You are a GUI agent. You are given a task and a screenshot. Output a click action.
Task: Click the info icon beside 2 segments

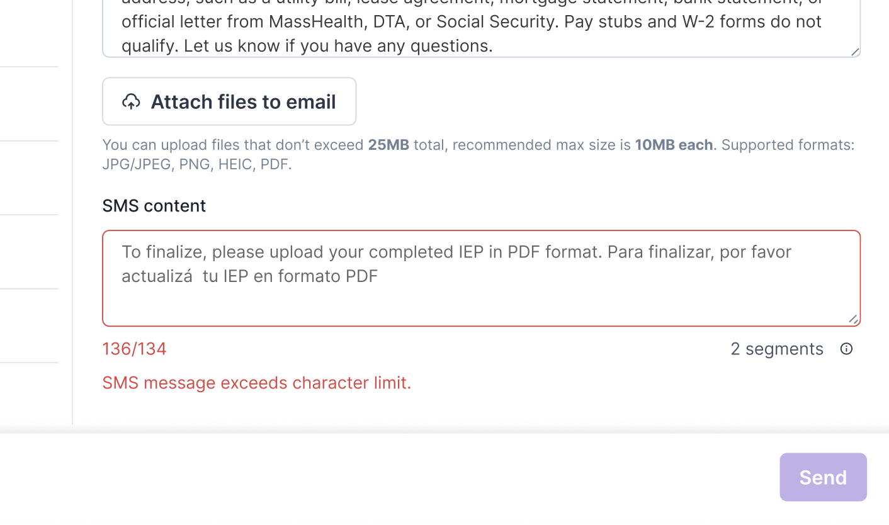[846, 349]
